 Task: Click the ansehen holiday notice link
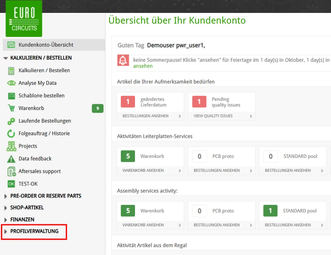pyautogui.click(x=143, y=66)
